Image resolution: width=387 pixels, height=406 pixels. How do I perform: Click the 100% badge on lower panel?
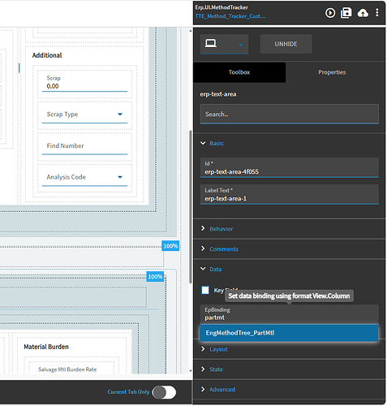(155, 277)
